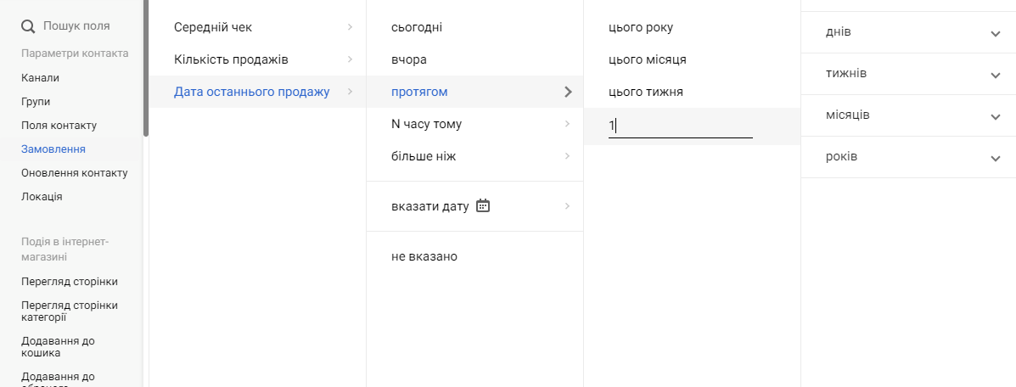Pick цього тижня period
The width and height of the screenshot is (1016, 387).
(646, 92)
